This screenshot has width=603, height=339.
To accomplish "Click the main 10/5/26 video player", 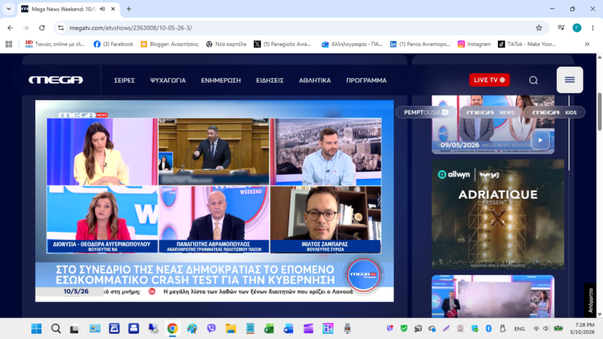I will point(214,201).
